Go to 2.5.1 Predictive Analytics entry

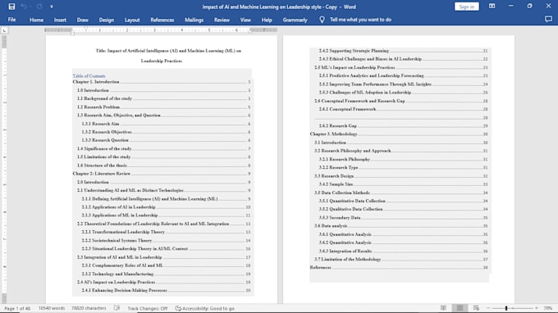[403, 75]
